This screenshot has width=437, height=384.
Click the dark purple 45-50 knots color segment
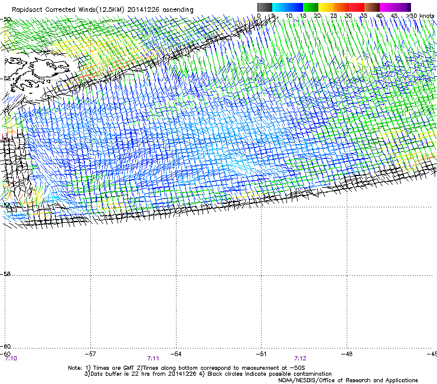pos(403,7)
